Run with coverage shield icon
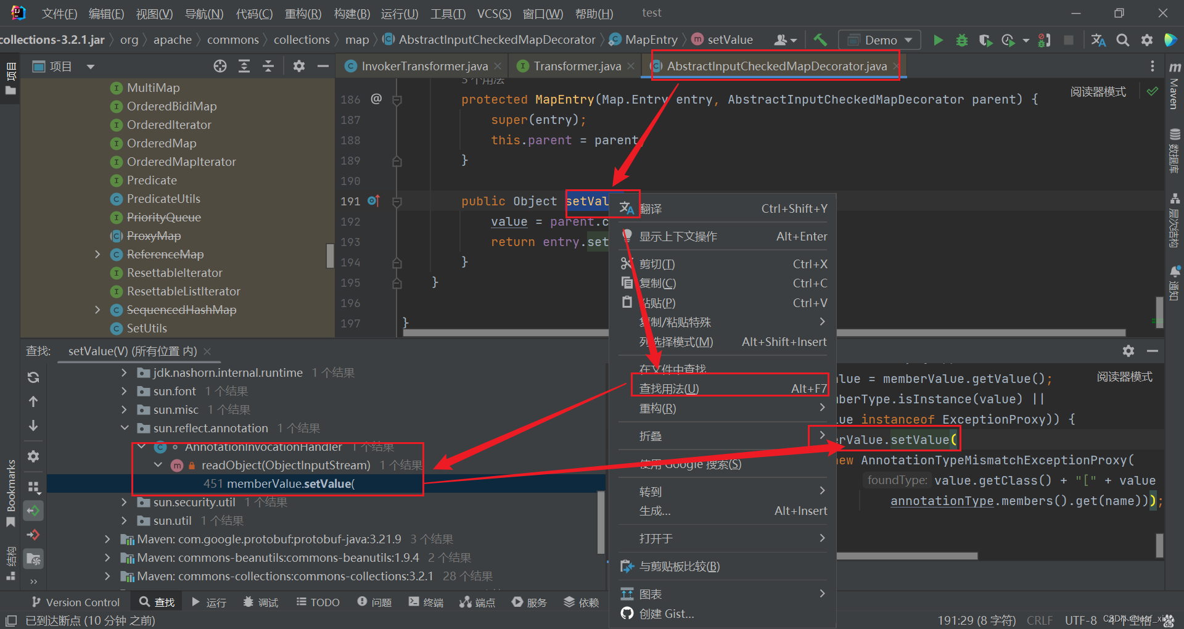 pos(985,40)
